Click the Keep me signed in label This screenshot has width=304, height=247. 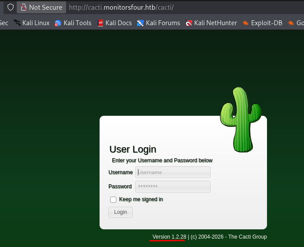point(141,199)
